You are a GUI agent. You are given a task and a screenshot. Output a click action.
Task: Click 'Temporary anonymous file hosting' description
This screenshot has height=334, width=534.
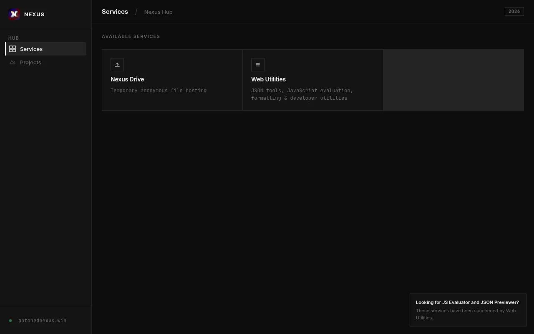(159, 91)
